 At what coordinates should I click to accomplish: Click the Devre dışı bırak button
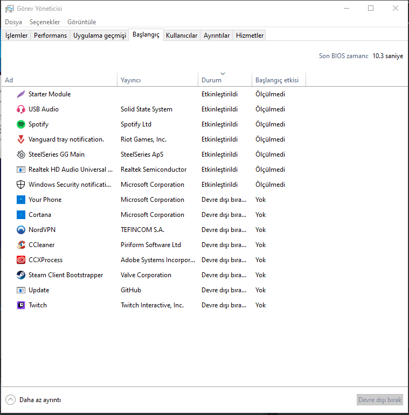380,400
